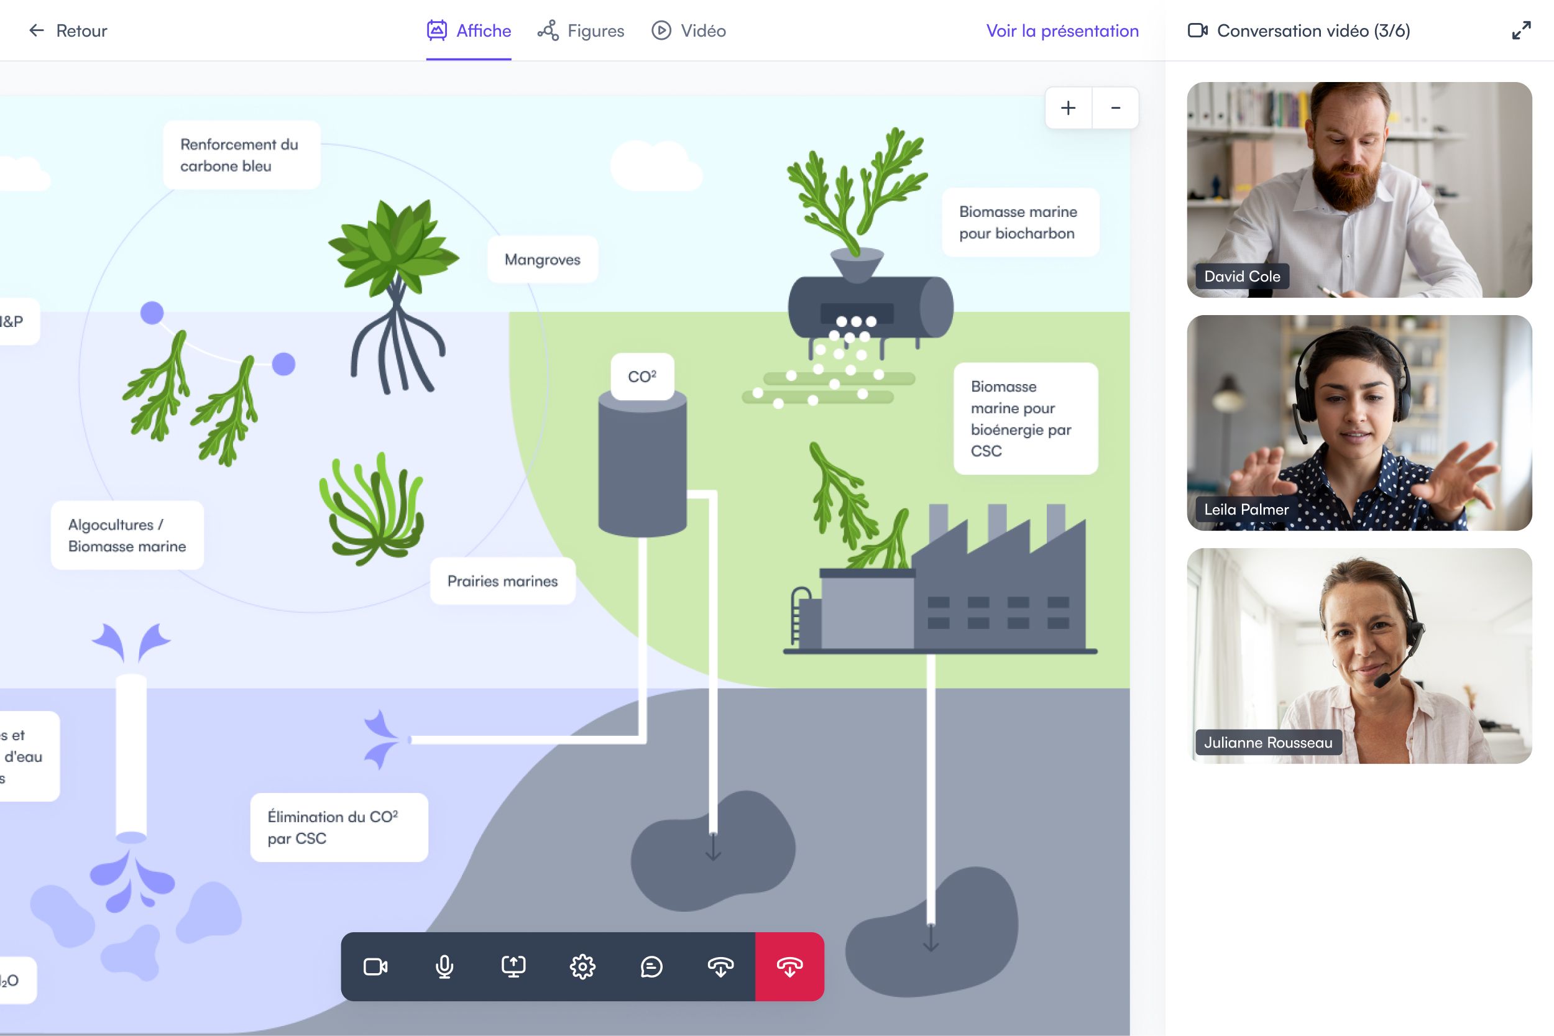This screenshot has width=1554, height=1036.
Task: Click the chat bubble icon
Action: tap(652, 966)
